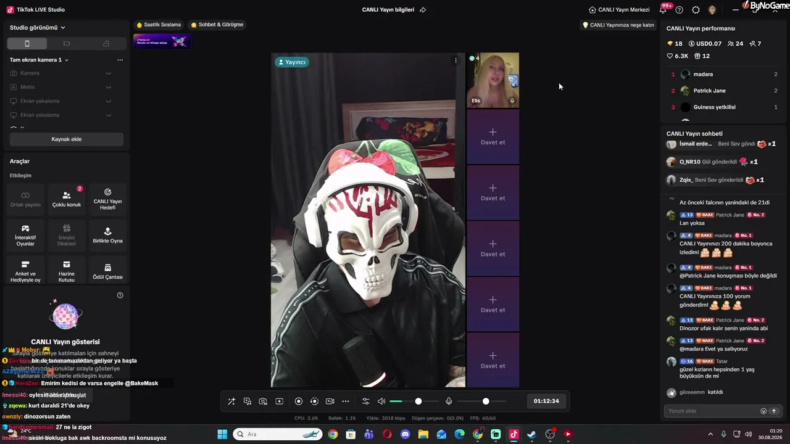
Task: Open Anket ve Hediyeyle oy tool
Action: coord(25,271)
